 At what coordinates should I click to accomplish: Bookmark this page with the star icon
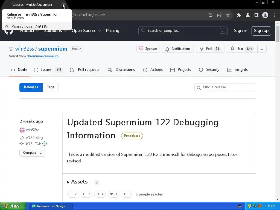pyautogui.click(x=228, y=15)
